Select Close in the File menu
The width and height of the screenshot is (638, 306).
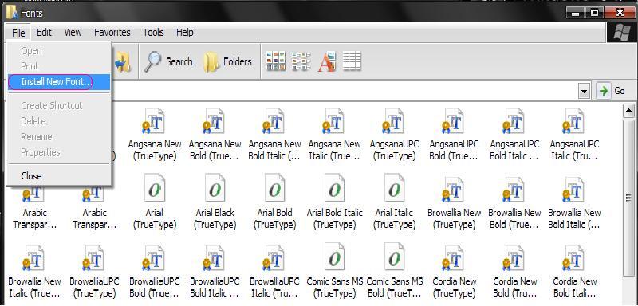31,176
